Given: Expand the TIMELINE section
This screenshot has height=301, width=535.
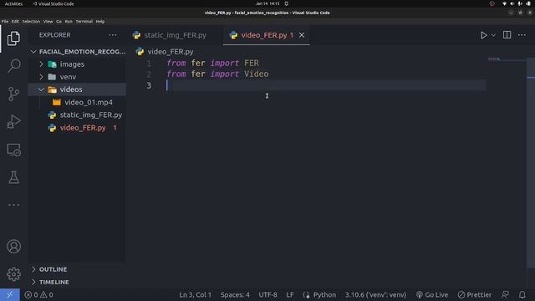Looking at the screenshot, I should click(78, 282).
